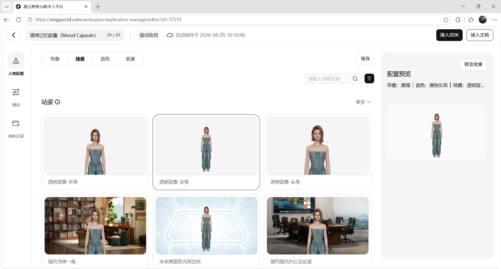
Task: Open the browser settings ellipsis menu
Action: [x=494, y=20]
